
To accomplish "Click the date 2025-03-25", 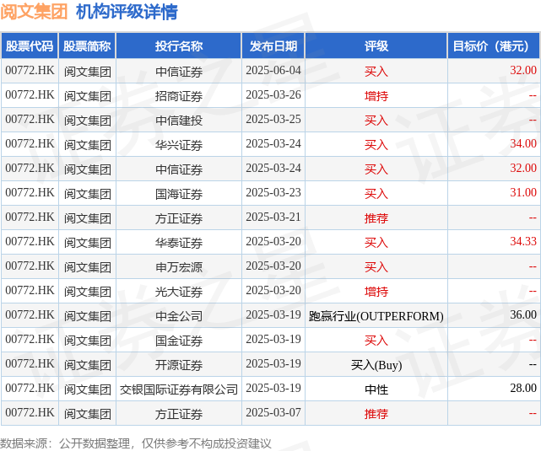I will coord(273,120).
